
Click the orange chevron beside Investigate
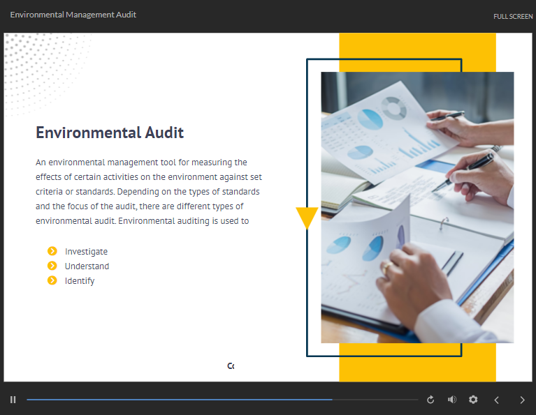pyautogui.click(x=52, y=251)
